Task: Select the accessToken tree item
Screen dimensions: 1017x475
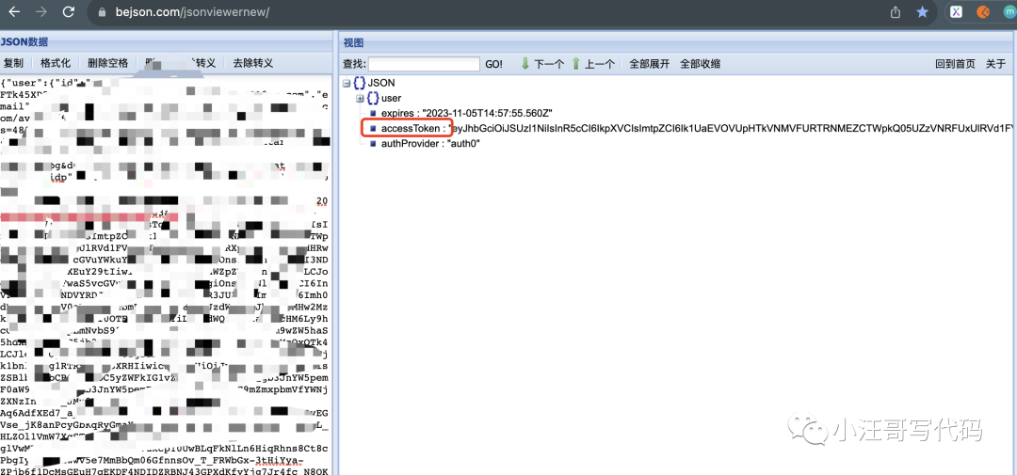Action: pos(411,128)
